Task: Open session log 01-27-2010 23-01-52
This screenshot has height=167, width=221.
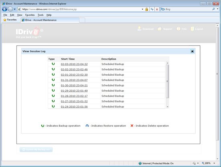Action: click(74, 101)
